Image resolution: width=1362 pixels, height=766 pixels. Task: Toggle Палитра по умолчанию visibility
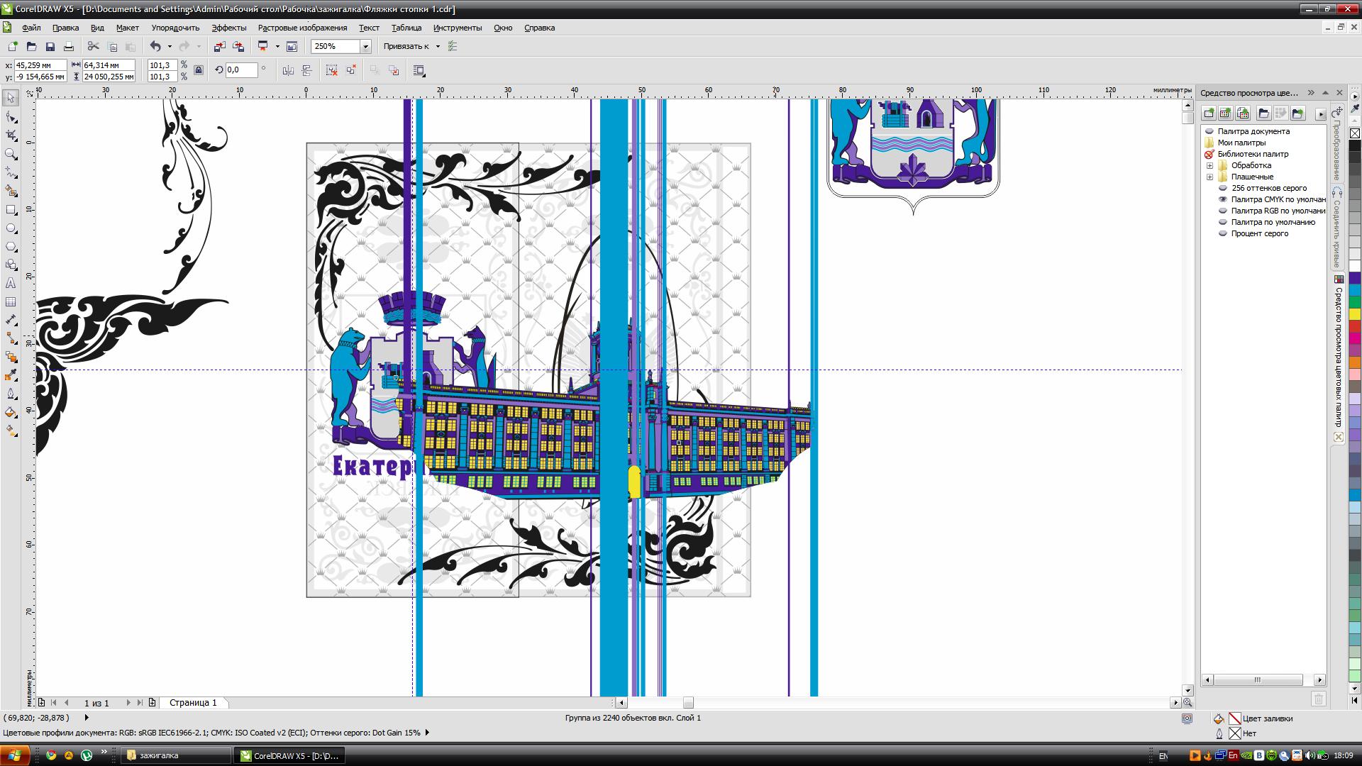click(1223, 222)
